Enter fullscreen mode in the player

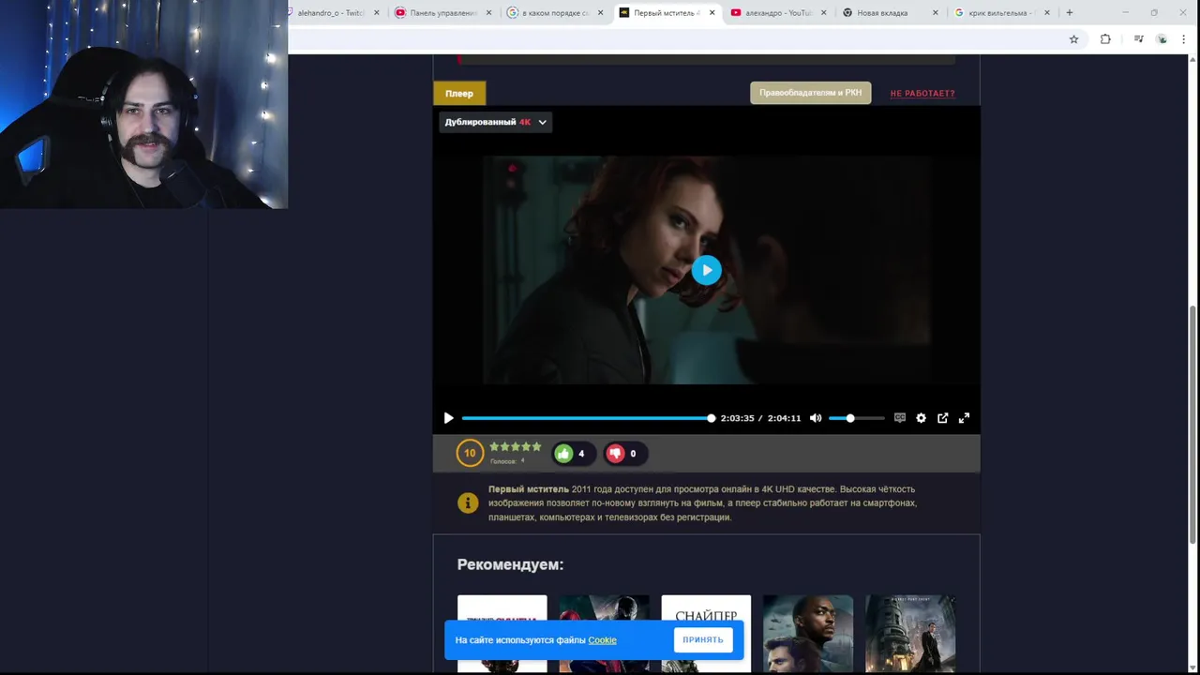coord(964,418)
